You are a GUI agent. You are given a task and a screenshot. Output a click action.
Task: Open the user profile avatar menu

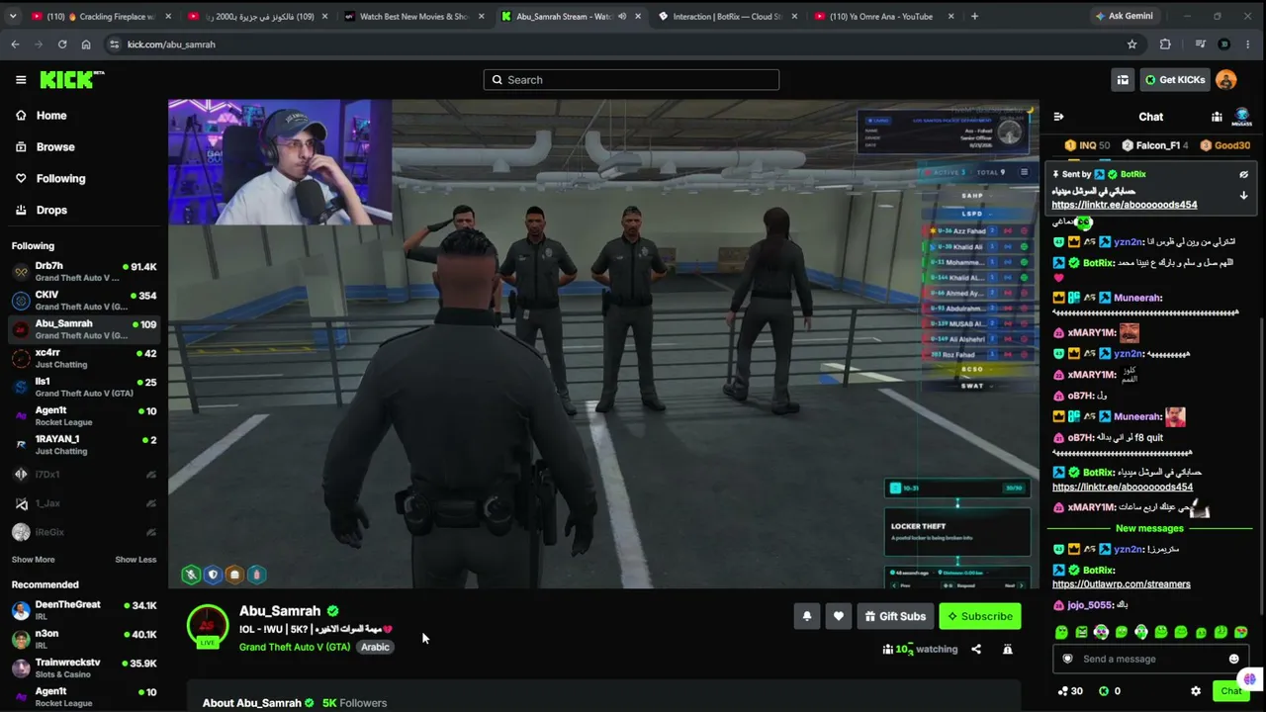click(x=1225, y=80)
